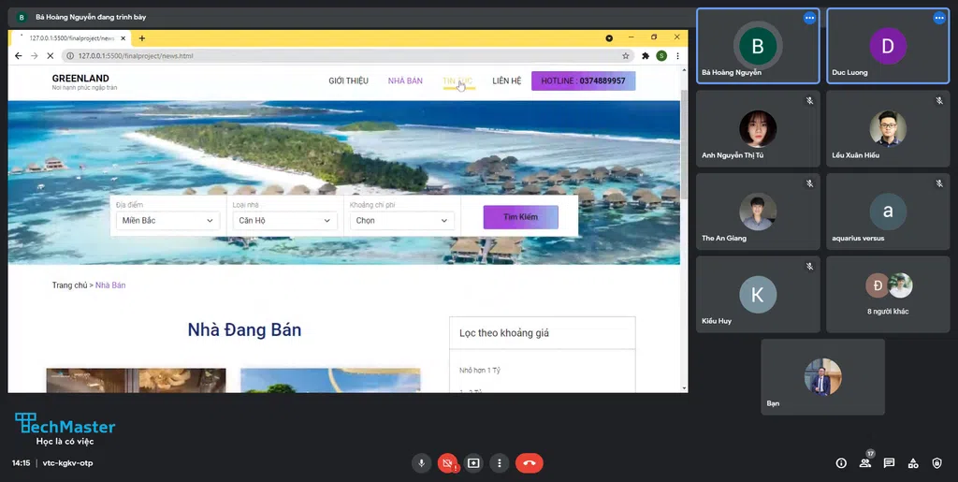Select the Bạn self-view tile
Image resolution: width=958 pixels, height=482 pixels.
(x=822, y=377)
